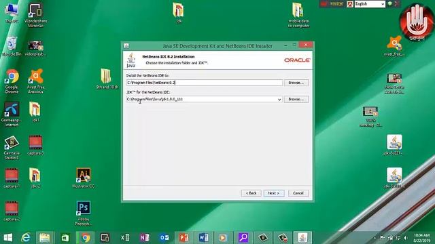This screenshot has height=244, width=435.
Task: Select the videoplayb... desktop file
Action: pyautogui.click(x=35, y=48)
